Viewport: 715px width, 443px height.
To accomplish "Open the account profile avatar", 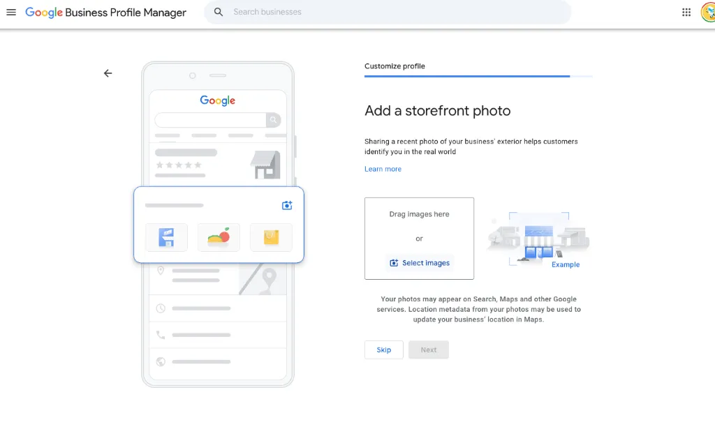I will point(708,13).
